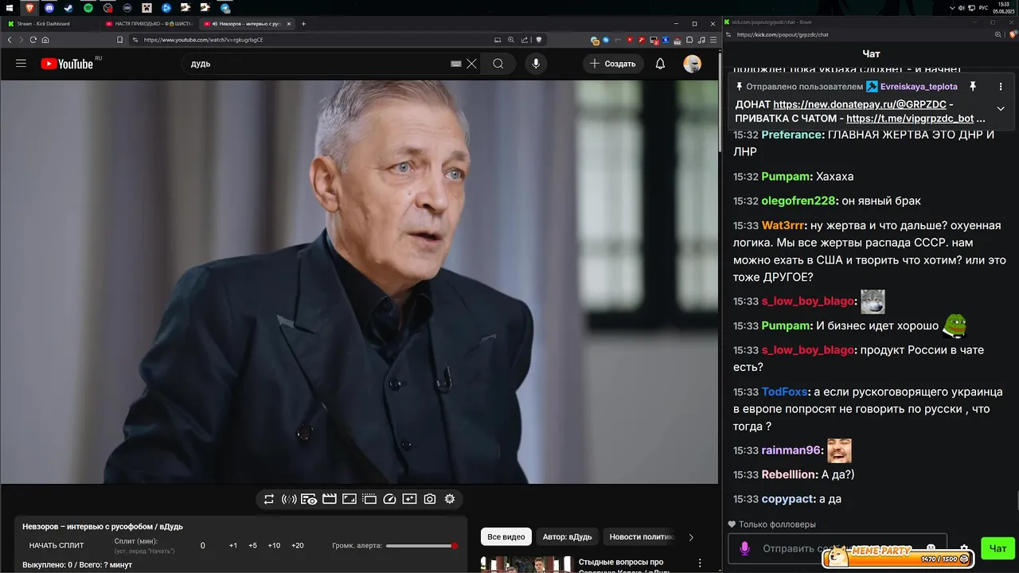Click the TodFoxs chat username
This screenshot has width=1019, height=573.
click(785, 392)
